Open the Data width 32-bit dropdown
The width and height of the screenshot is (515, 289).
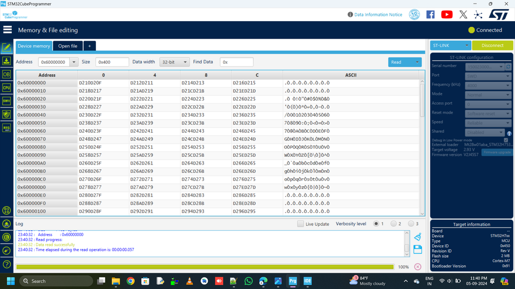click(174, 62)
